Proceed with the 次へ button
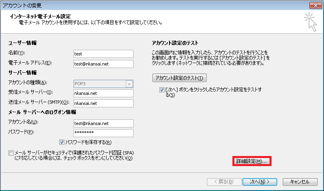 click(x=259, y=182)
